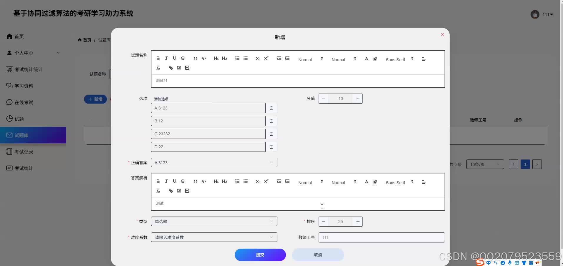Insert ordered list in 试题名称 editor
This screenshot has width=563, height=266.
(x=237, y=58)
